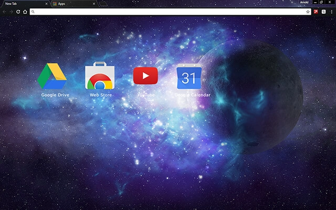Click the Google Calendar label text
This screenshot has width=336, height=210.
(193, 95)
